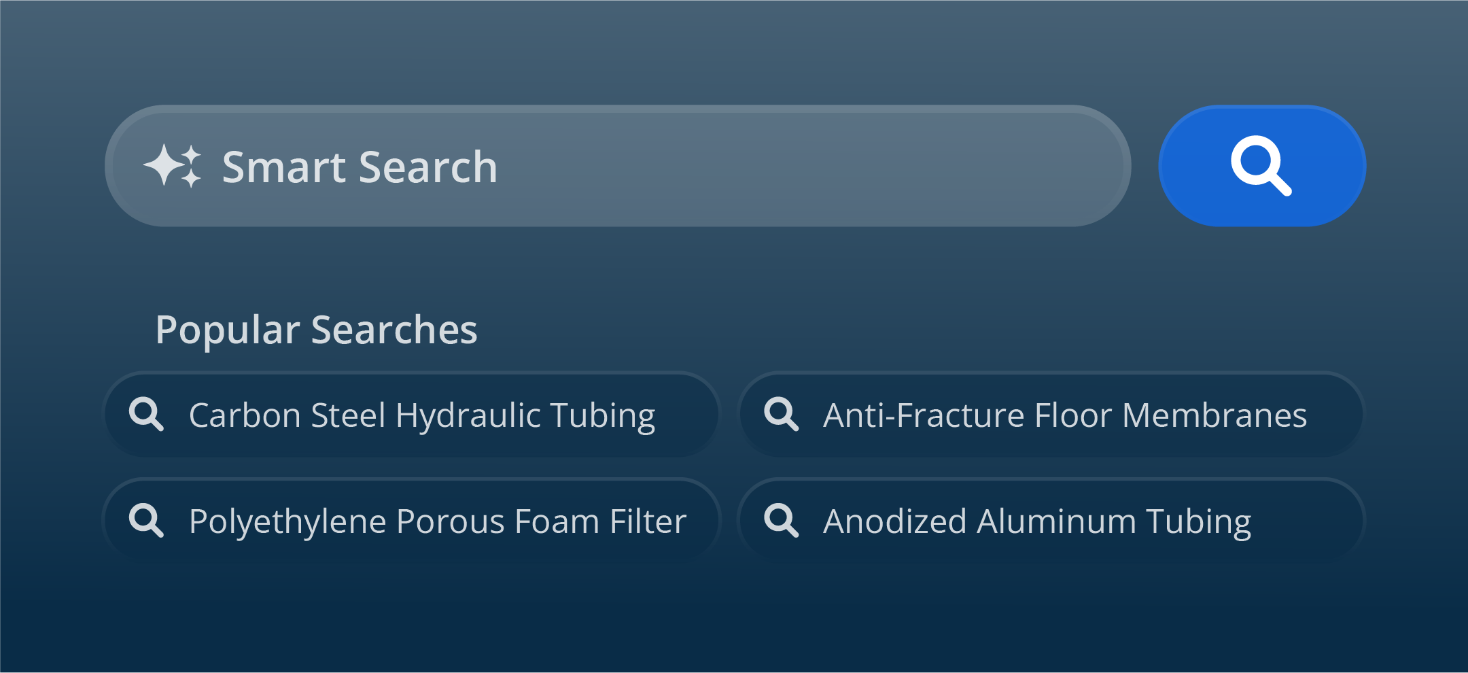
Task: Open the Anodized Aluminum Tubing text link
Action: point(1036,521)
